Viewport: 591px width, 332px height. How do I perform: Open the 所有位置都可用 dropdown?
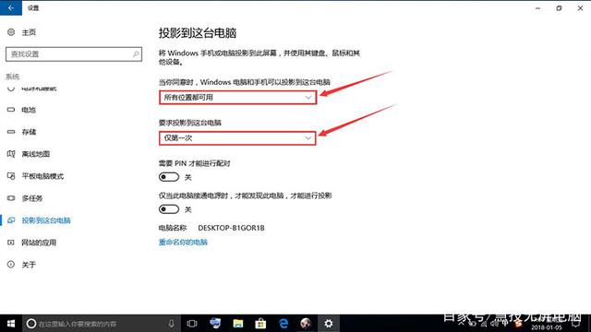coord(237,98)
